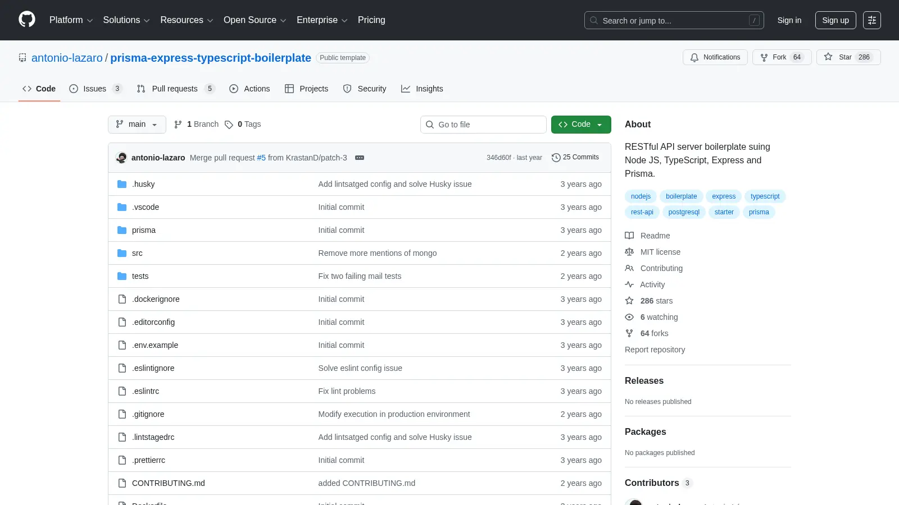The image size is (899, 505).
Task: Open the appearance settings icon in header
Action: pos(872,20)
